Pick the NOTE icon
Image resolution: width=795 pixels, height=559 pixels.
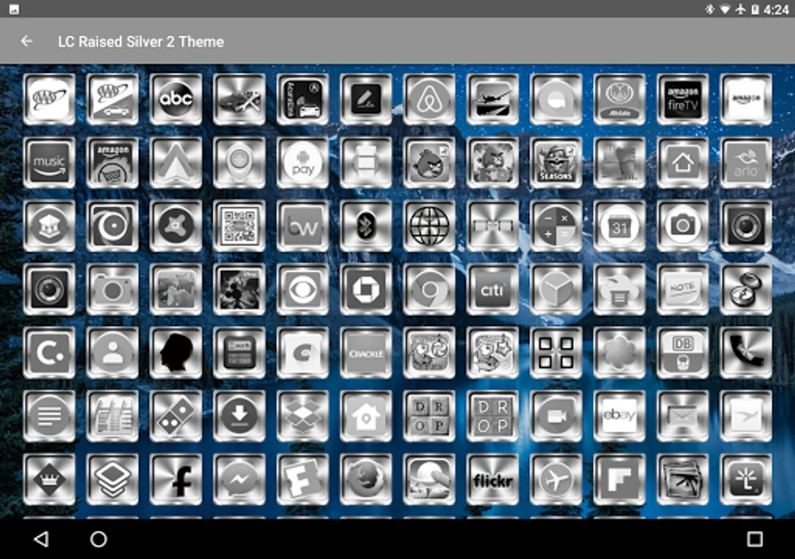(x=683, y=289)
